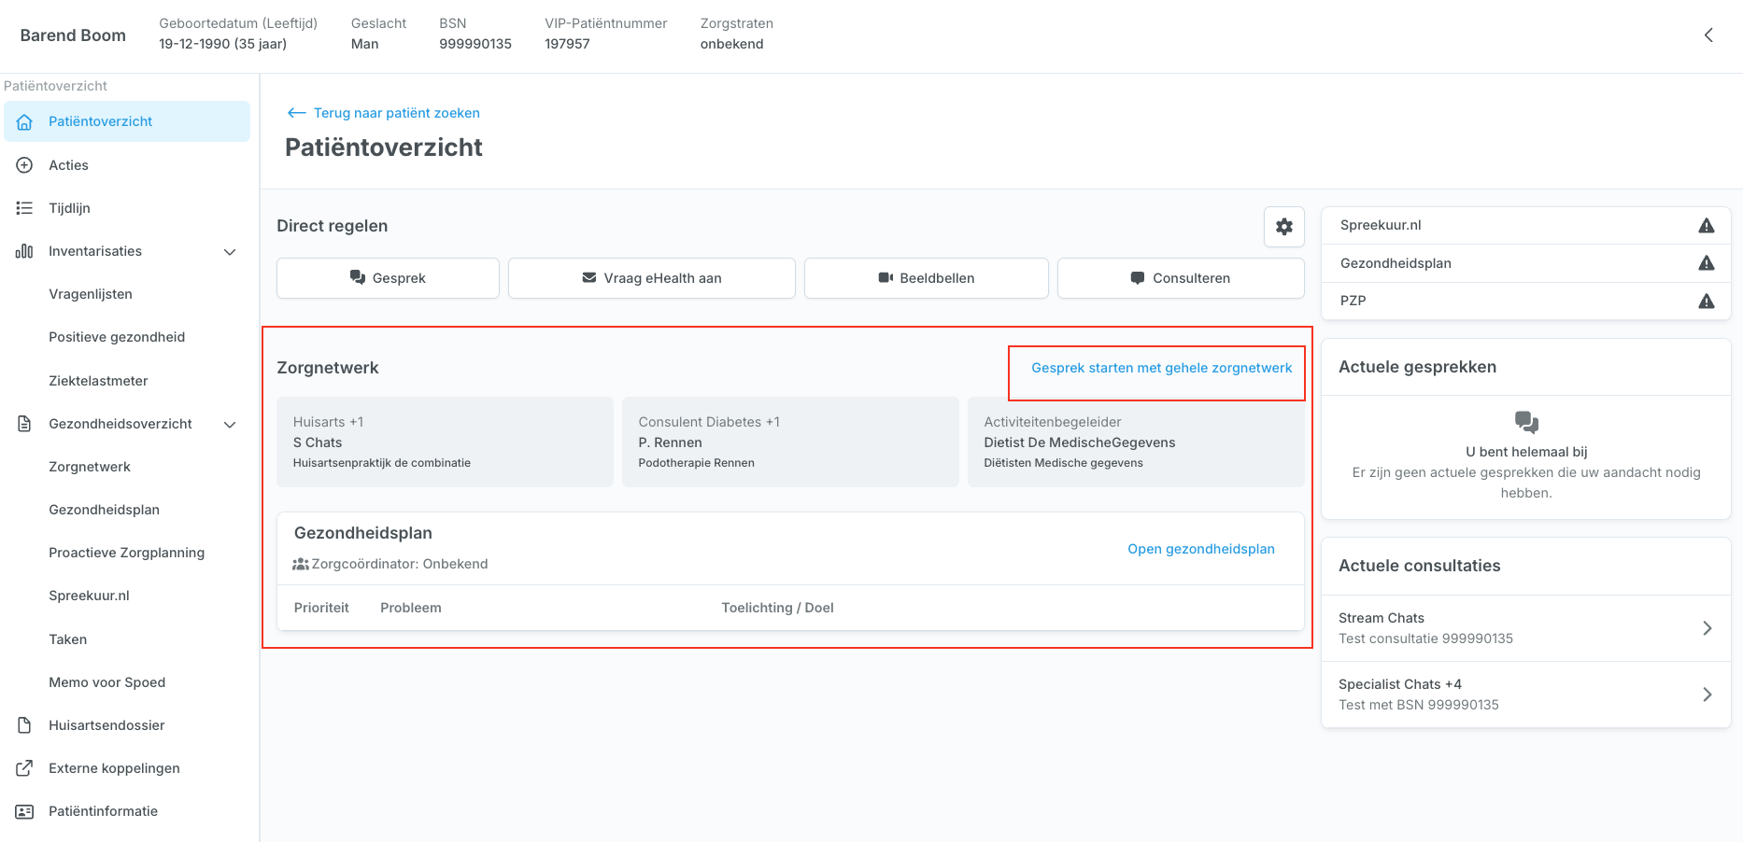The width and height of the screenshot is (1743, 842).
Task: Click the Acties plus-circle icon
Action: click(x=24, y=165)
